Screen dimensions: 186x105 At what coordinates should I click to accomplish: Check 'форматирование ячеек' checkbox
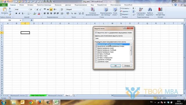click(96, 48)
